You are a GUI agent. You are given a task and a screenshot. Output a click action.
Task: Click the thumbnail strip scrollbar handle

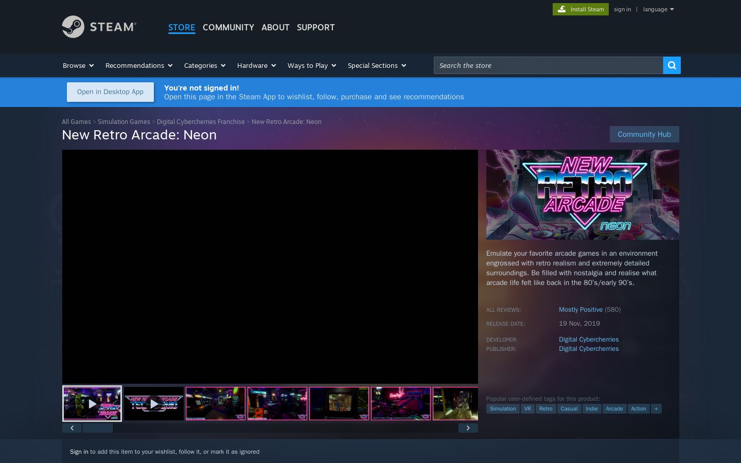[x=98, y=428]
